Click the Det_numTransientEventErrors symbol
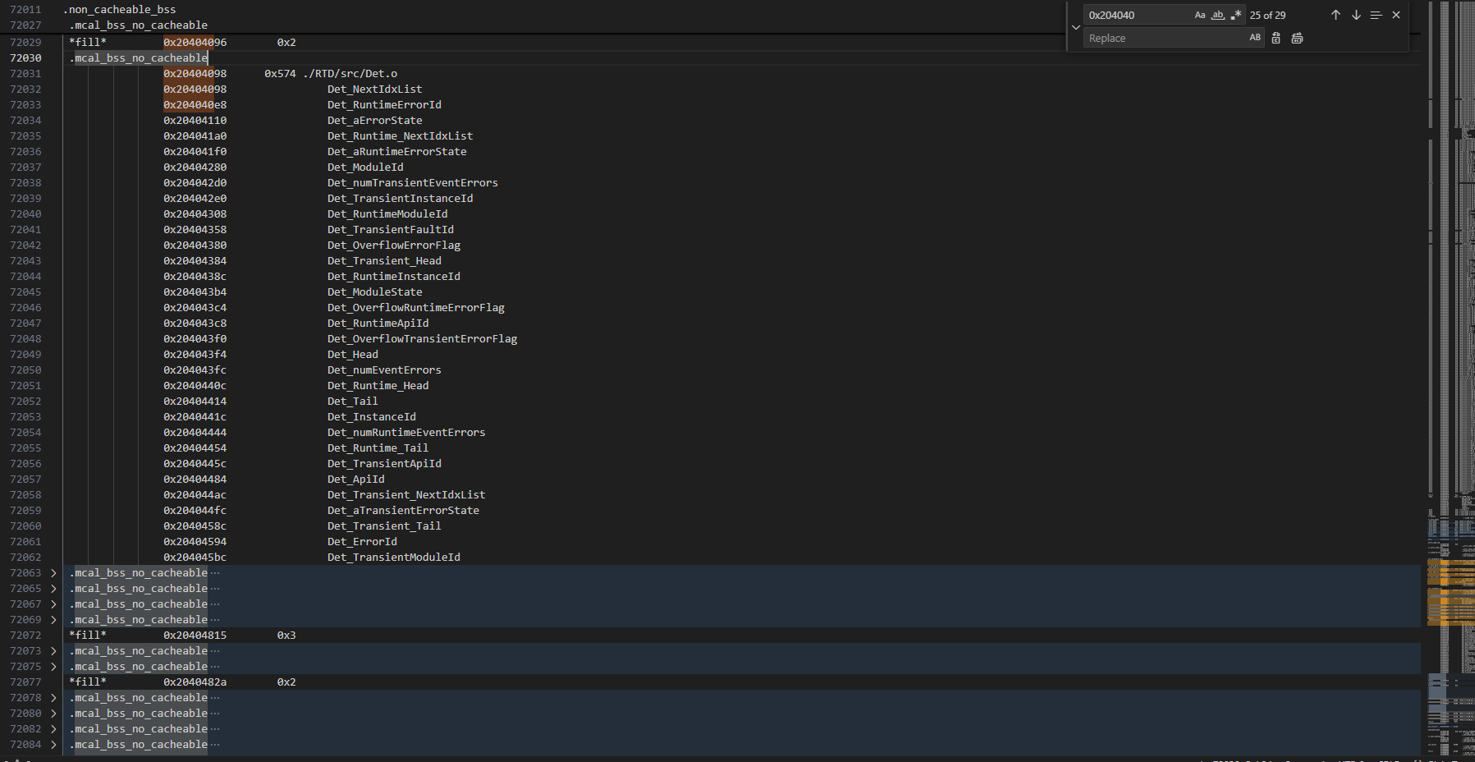Viewport: 1475px width, 762px height. [413, 183]
